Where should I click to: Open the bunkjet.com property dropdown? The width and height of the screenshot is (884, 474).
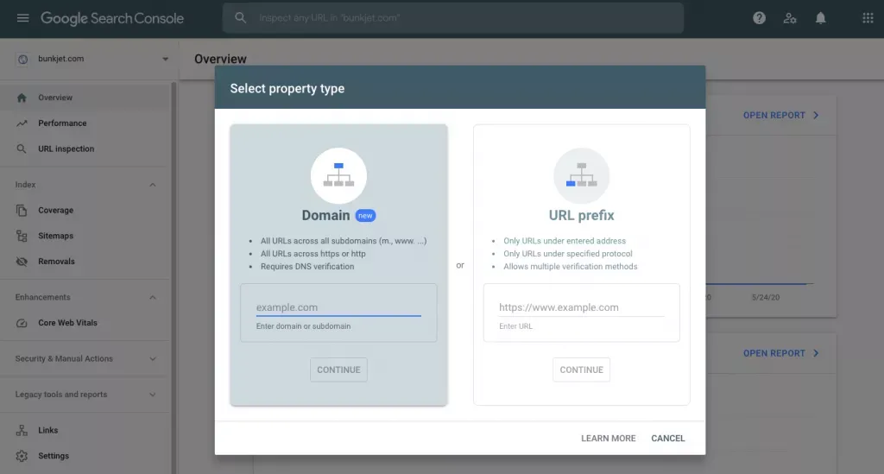pyautogui.click(x=93, y=59)
